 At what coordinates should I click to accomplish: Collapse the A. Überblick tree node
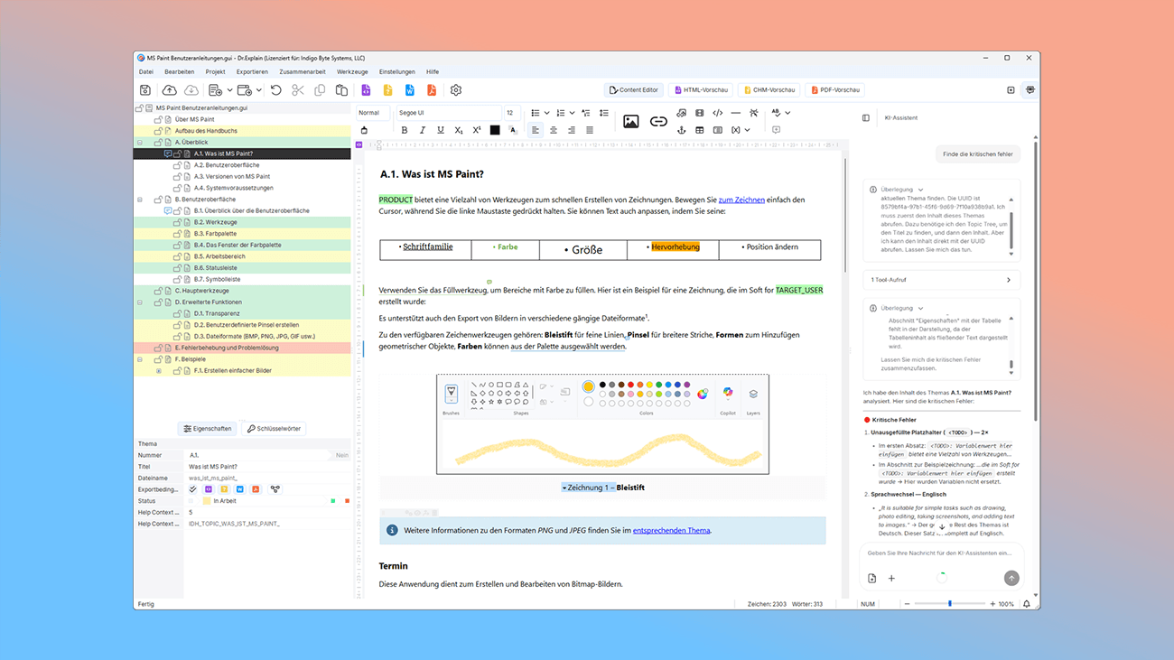point(140,143)
